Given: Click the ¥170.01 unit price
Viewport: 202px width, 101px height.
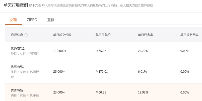Looking at the screenshot, I should 102,72.
